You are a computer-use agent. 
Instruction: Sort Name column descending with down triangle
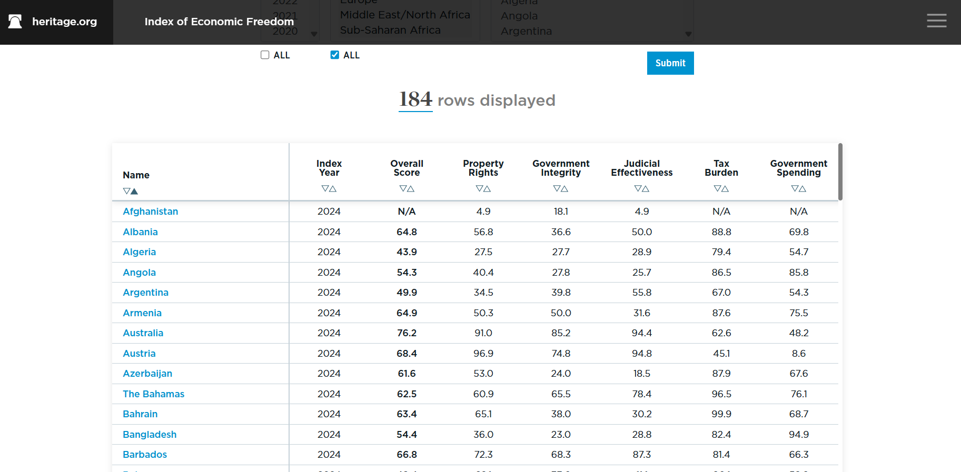(x=126, y=191)
